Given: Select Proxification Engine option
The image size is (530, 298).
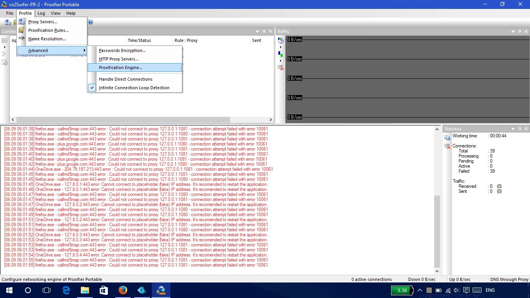Looking at the screenshot, I should click(135, 68).
